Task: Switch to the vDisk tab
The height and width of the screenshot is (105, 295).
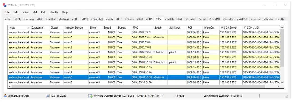Action: pyautogui.click(x=40, y=19)
